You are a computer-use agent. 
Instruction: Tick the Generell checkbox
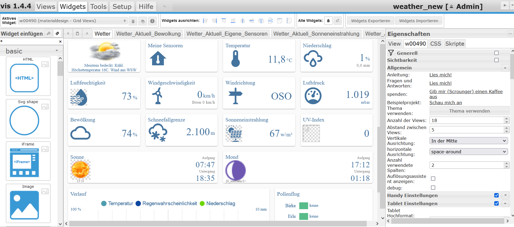(x=496, y=53)
